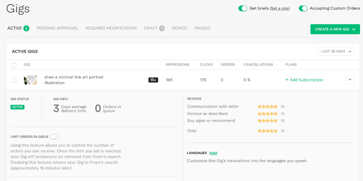
Task: Tick the checkbox for the line art gig
Action: tap(14, 80)
